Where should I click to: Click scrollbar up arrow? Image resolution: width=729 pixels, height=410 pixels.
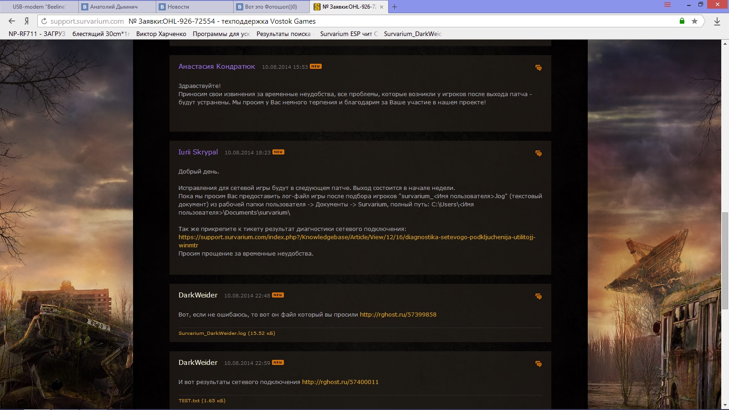point(725,44)
